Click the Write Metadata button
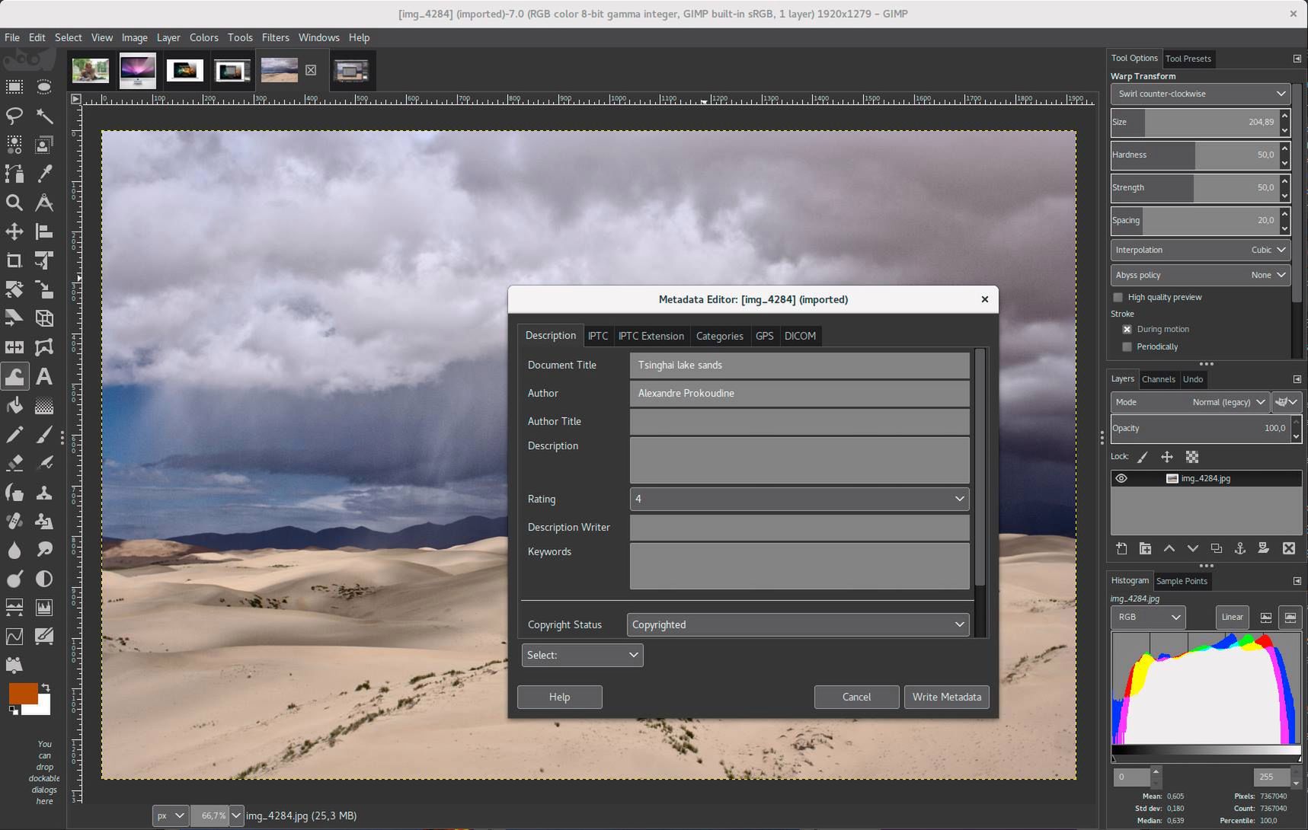This screenshot has height=830, width=1308. tap(946, 697)
